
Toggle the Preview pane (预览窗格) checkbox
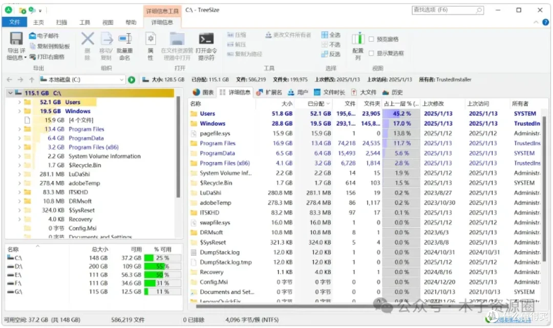click(371, 39)
